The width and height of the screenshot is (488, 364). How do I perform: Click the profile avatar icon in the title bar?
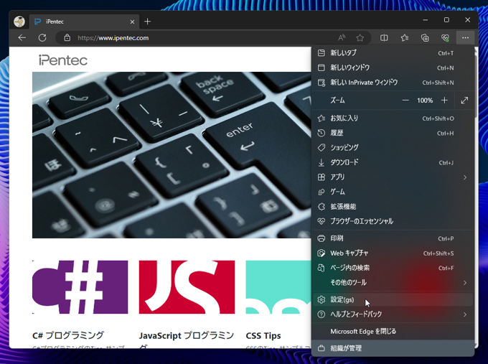(x=19, y=22)
